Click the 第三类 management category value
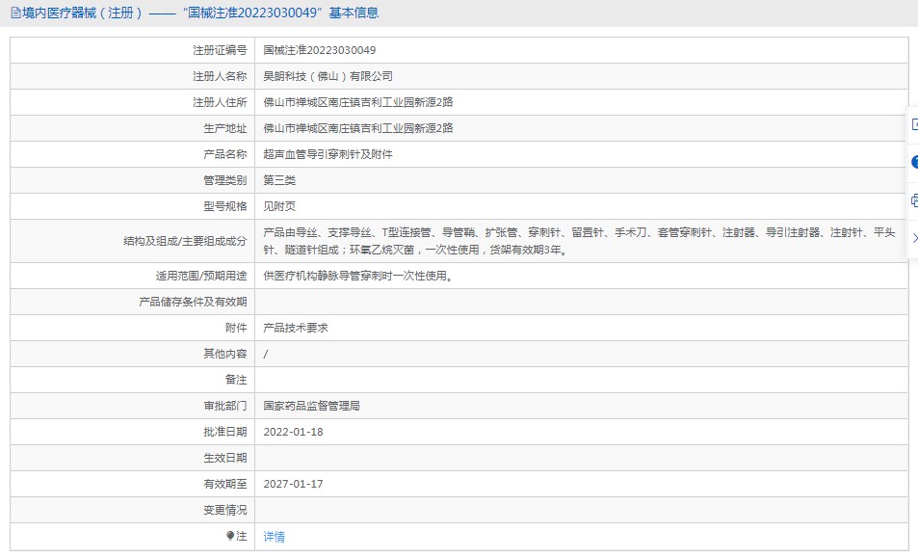 (x=279, y=180)
